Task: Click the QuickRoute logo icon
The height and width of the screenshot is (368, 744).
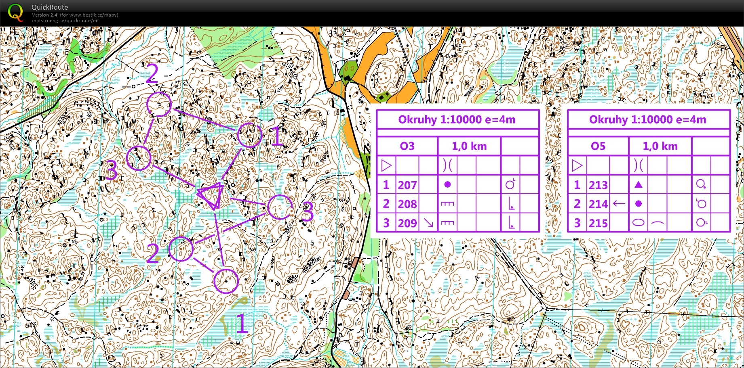Action: (x=15, y=13)
